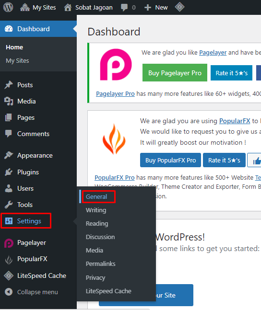Viewport: 261px width, 310px height.
Task: Open the Pagelayer Pro link
Action: point(115,94)
